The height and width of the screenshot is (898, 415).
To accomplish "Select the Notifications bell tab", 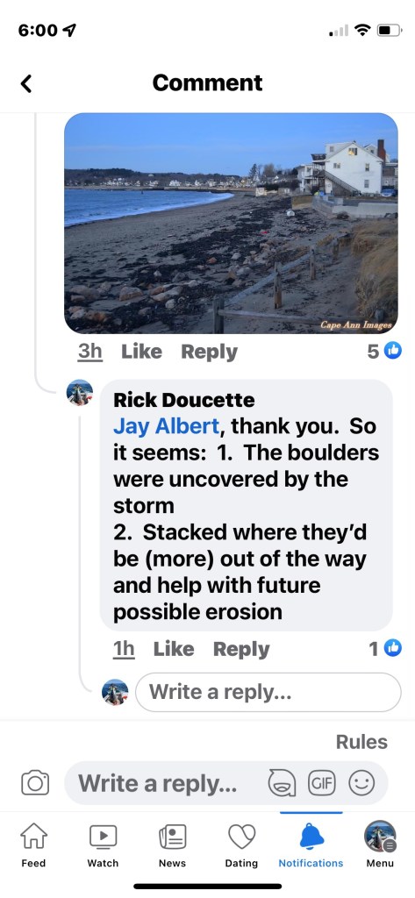I will click(x=311, y=846).
